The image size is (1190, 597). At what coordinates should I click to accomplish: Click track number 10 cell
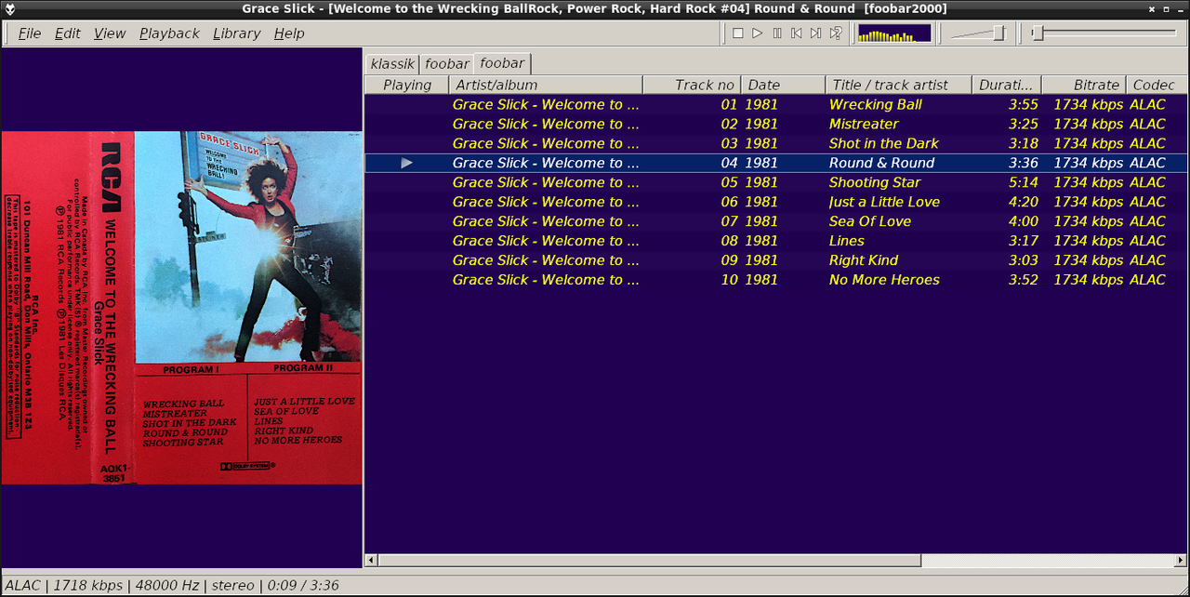pyautogui.click(x=729, y=280)
